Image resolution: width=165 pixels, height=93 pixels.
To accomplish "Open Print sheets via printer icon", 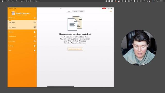I will tap(35, 41).
